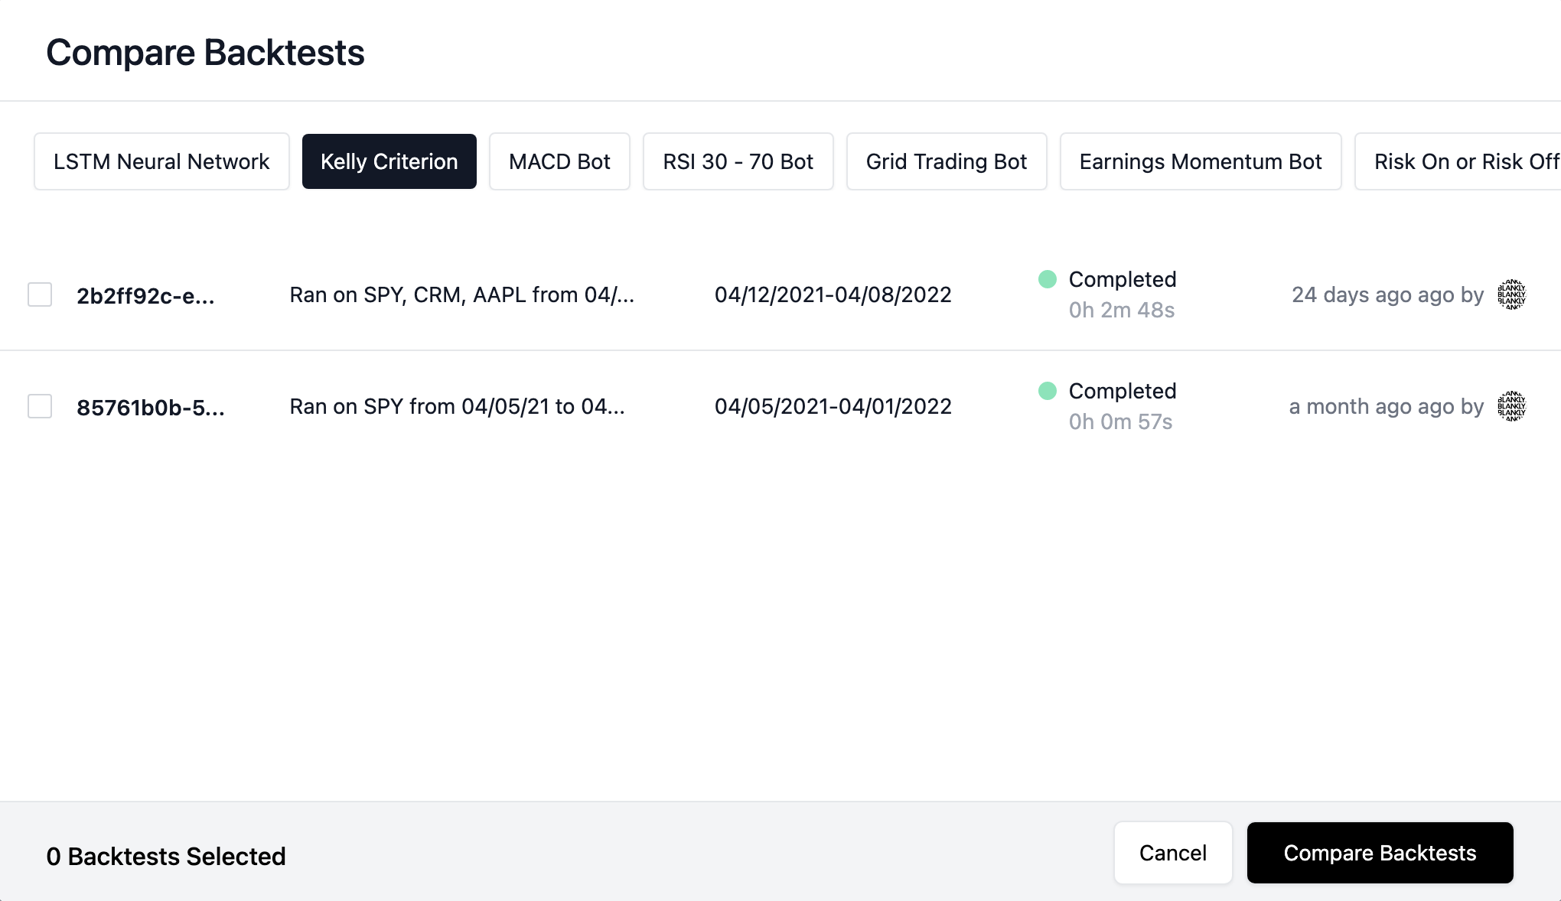The image size is (1561, 901).
Task: Click the Compare Backtests page heading
Action: tap(205, 52)
